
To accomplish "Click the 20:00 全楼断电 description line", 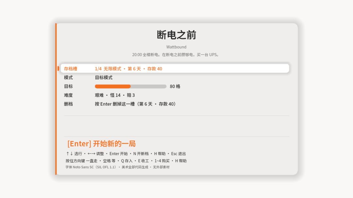I will pyautogui.click(x=176, y=54).
